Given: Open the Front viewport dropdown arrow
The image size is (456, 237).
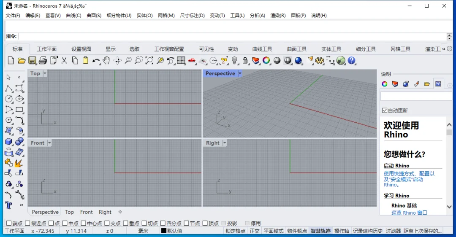Looking at the screenshot, I should coord(49,143).
